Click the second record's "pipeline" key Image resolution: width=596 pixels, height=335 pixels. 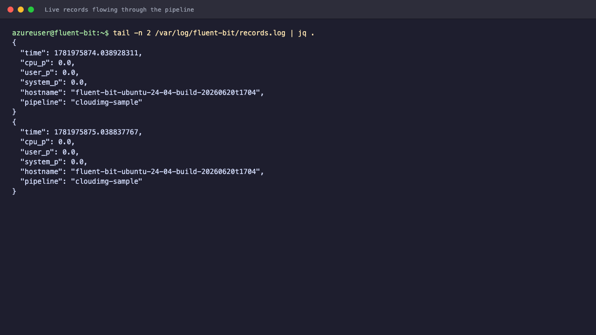coord(41,181)
